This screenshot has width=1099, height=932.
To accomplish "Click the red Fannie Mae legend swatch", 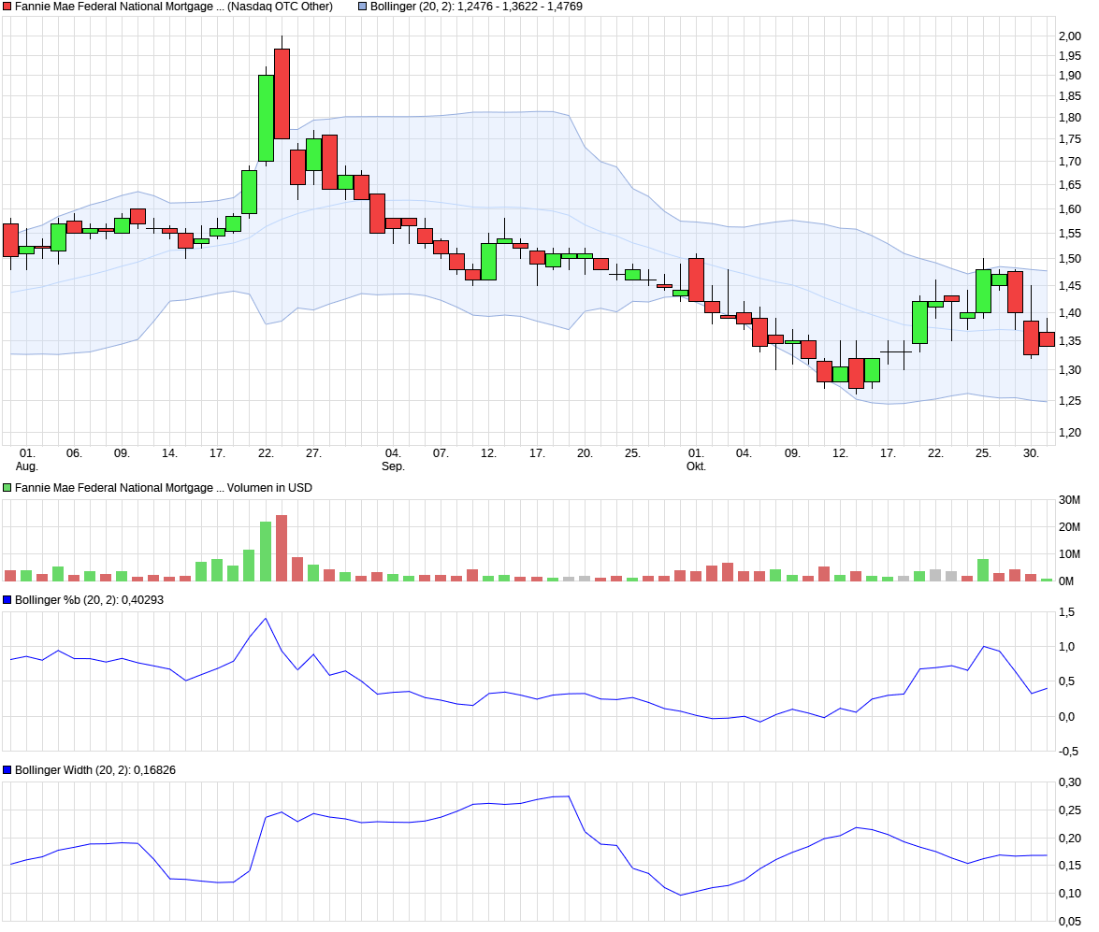I will click(7, 7).
